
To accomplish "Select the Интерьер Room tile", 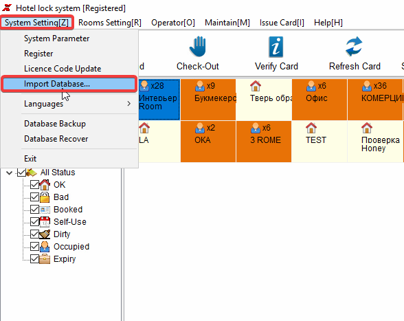I will [x=159, y=100].
